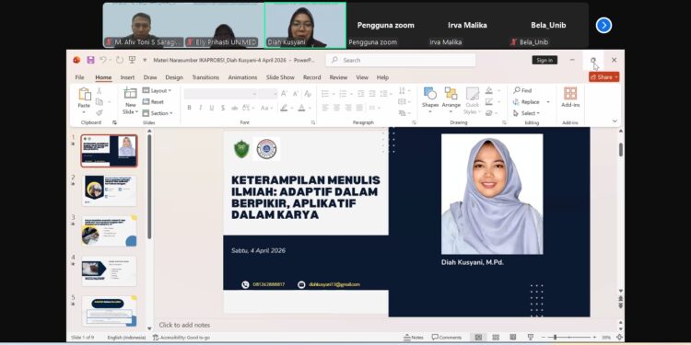
Task: Click the Bullets list icon
Action: [x=325, y=94]
